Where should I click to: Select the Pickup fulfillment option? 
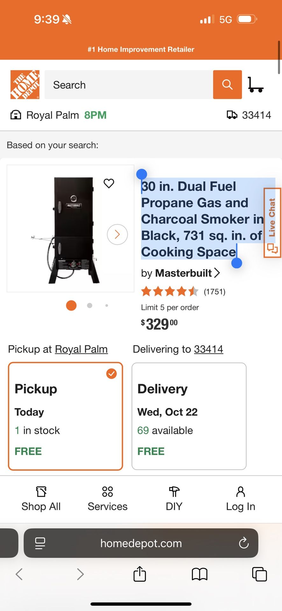click(x=66, y=416)
